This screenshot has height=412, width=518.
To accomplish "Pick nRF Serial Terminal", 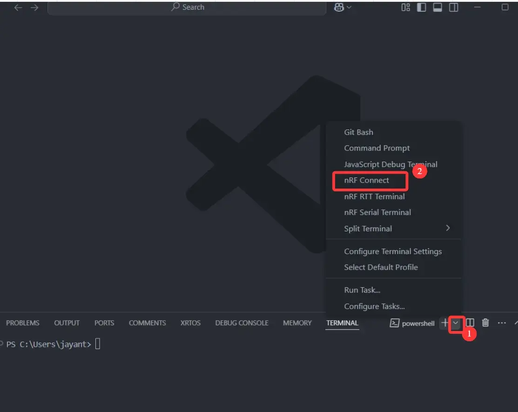I will pos(393,212).
